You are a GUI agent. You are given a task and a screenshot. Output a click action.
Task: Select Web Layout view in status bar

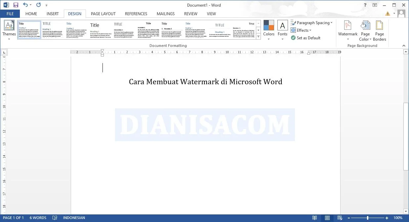[x=340, y=218]
